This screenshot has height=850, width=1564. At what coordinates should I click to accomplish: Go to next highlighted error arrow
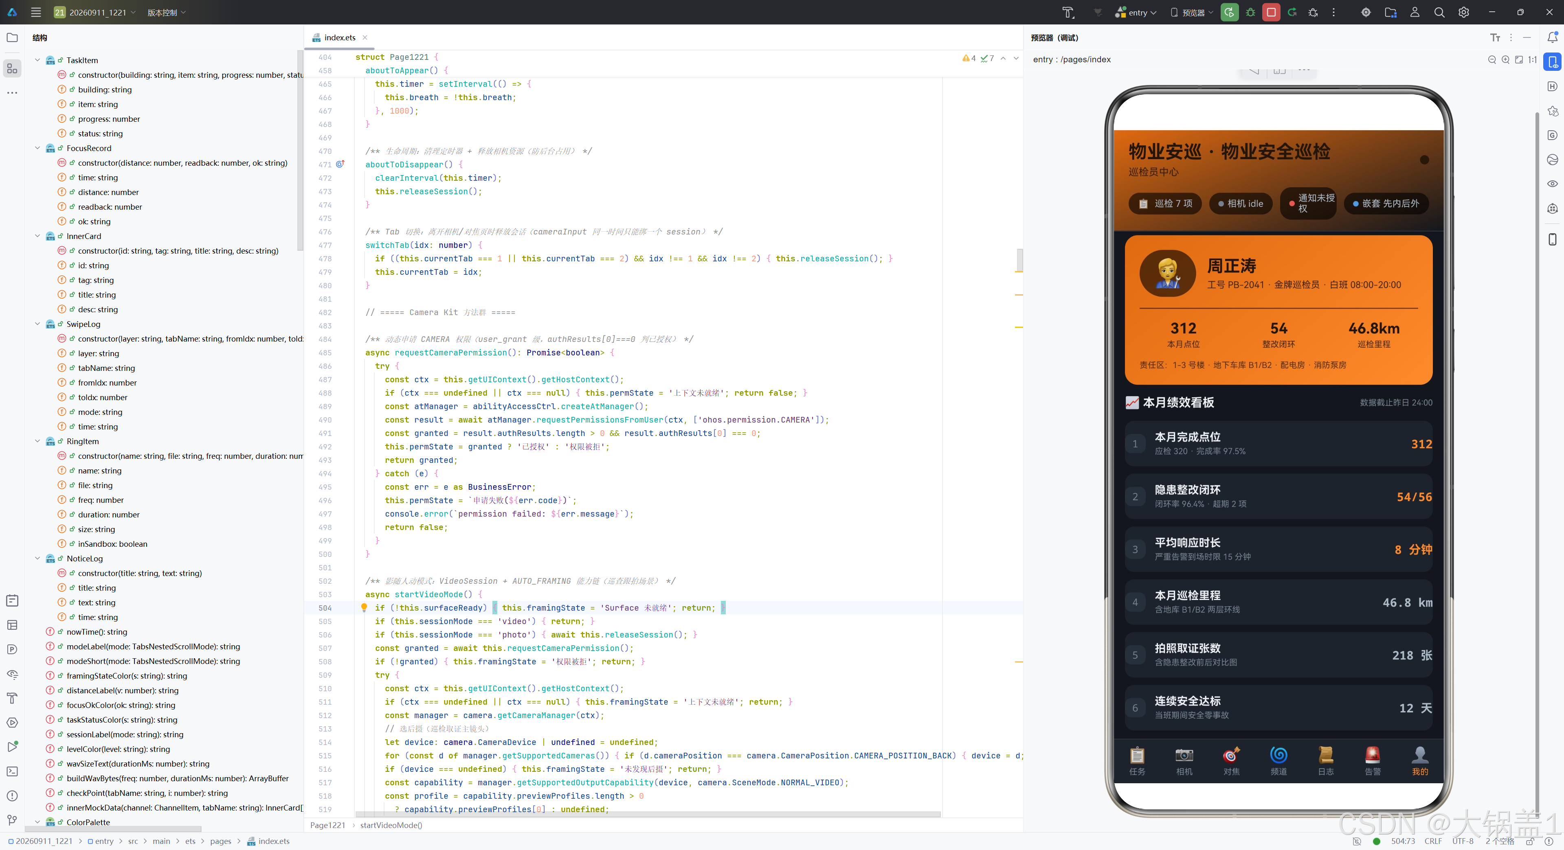click(x=1016, y=58)
